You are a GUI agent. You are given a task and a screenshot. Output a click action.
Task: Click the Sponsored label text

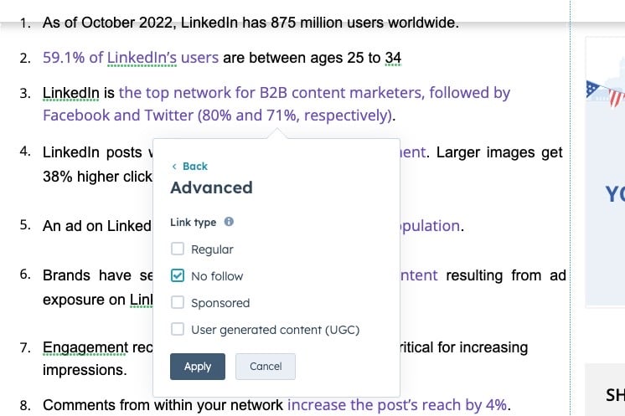pyautogui.click(x=220, y=303)
